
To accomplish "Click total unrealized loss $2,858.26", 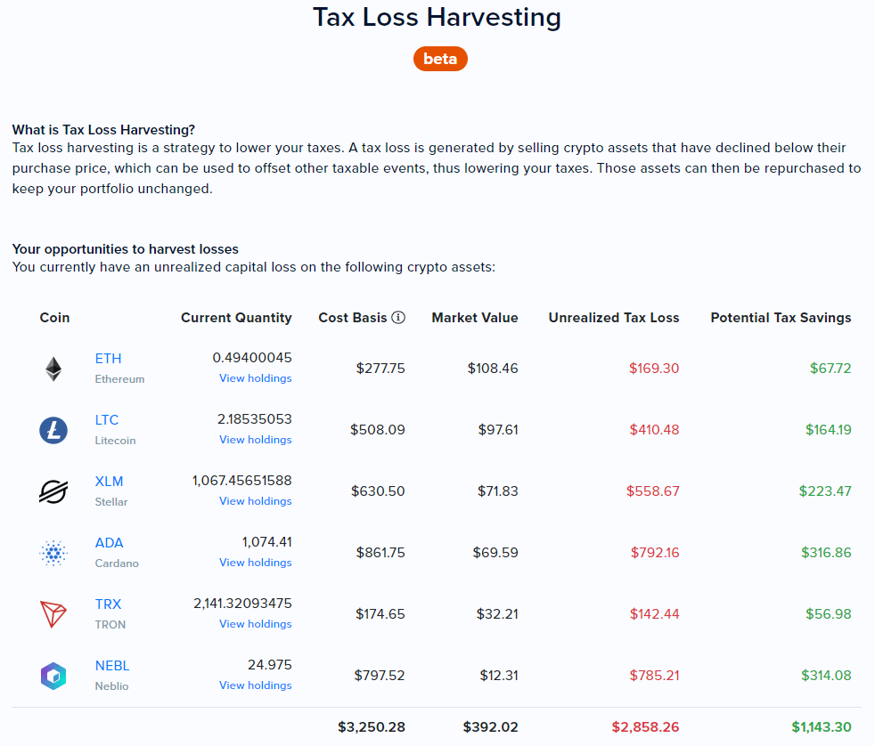I will 646,726.
